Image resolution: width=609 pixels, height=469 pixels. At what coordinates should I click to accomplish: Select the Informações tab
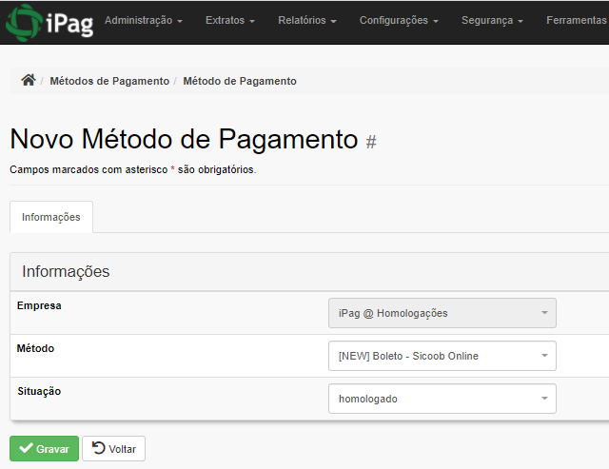51,217
